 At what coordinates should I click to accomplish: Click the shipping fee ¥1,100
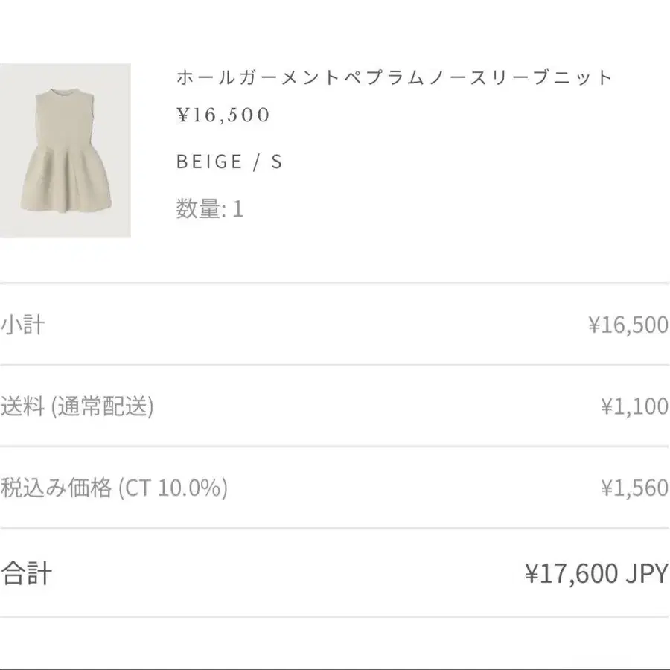pyautogui.click(x=634, y=406)
